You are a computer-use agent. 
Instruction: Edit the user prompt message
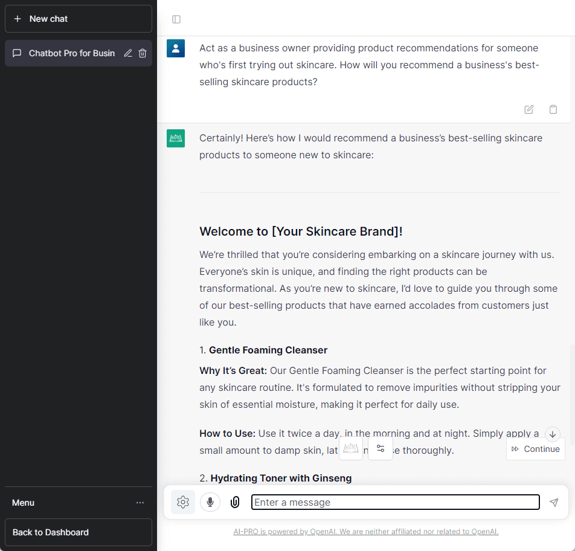pos(529,109)
